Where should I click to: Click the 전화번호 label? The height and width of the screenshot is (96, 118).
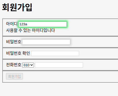(x=14, y=65)
